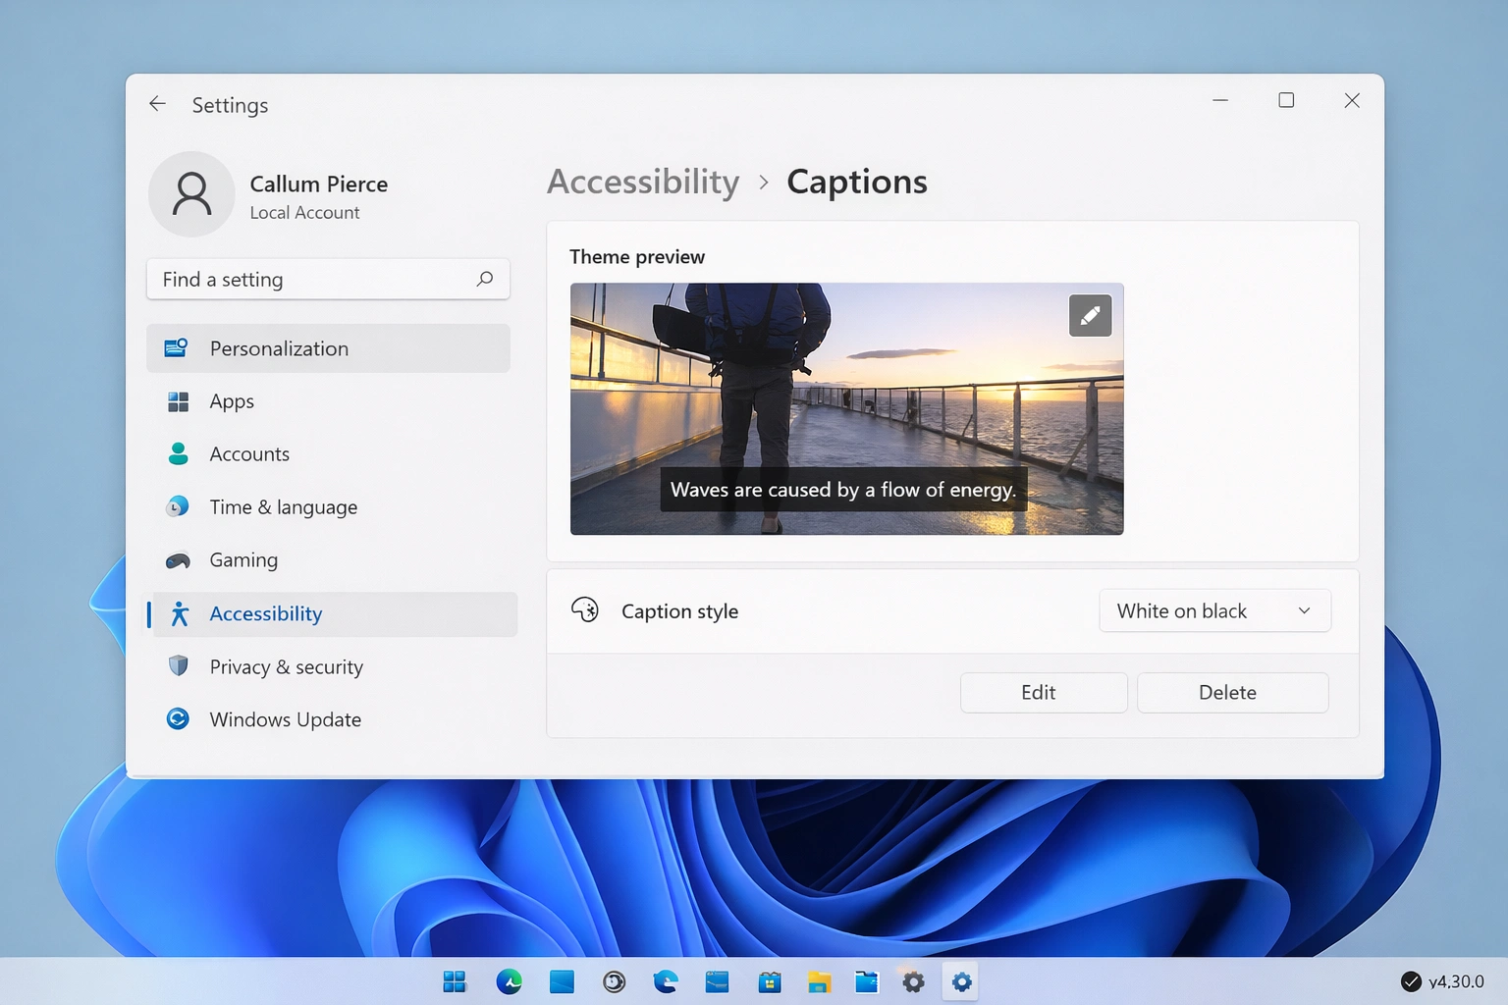Click the caption theme preview image
Screen dimensions: 1508x1005
click(x=846, y=409)
